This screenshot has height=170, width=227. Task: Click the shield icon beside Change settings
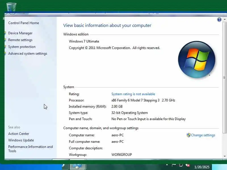(x=188, y=135)
